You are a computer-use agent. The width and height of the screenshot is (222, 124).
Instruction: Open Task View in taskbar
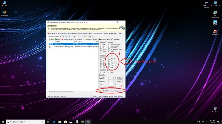coord(48,122)
